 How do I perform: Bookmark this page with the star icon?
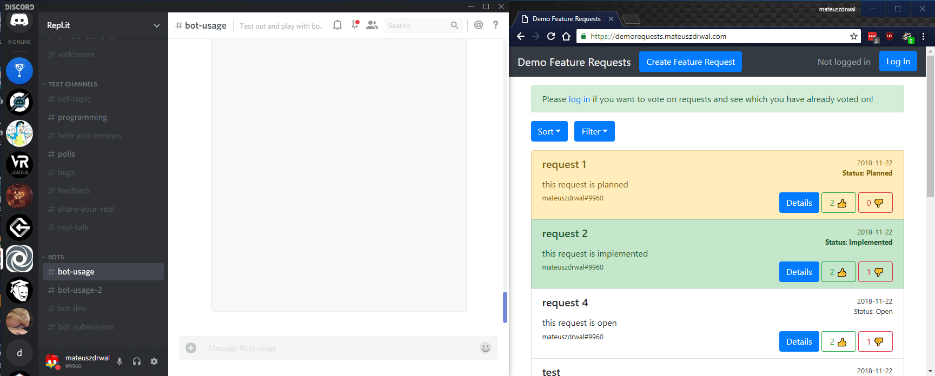pyautogui.click(x=854, y=36)
